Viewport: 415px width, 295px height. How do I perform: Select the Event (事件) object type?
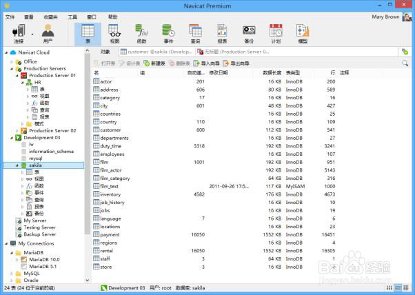[168, 34]
